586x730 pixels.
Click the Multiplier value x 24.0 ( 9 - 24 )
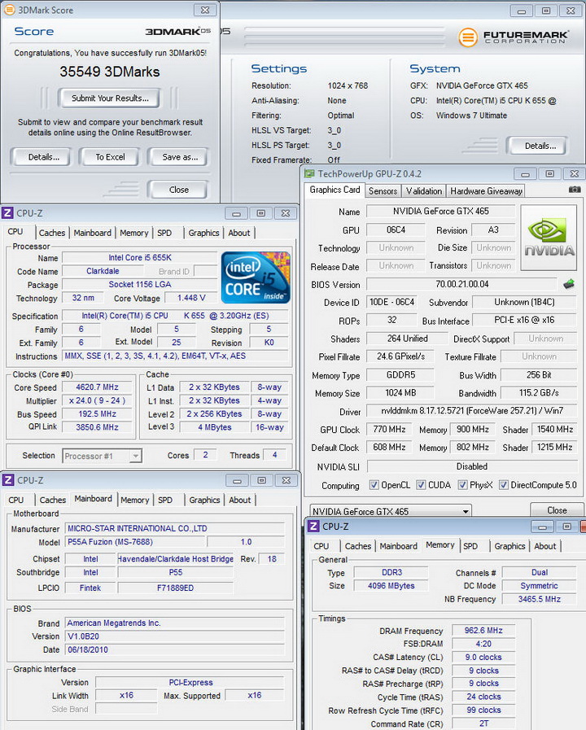pos(98,400)
